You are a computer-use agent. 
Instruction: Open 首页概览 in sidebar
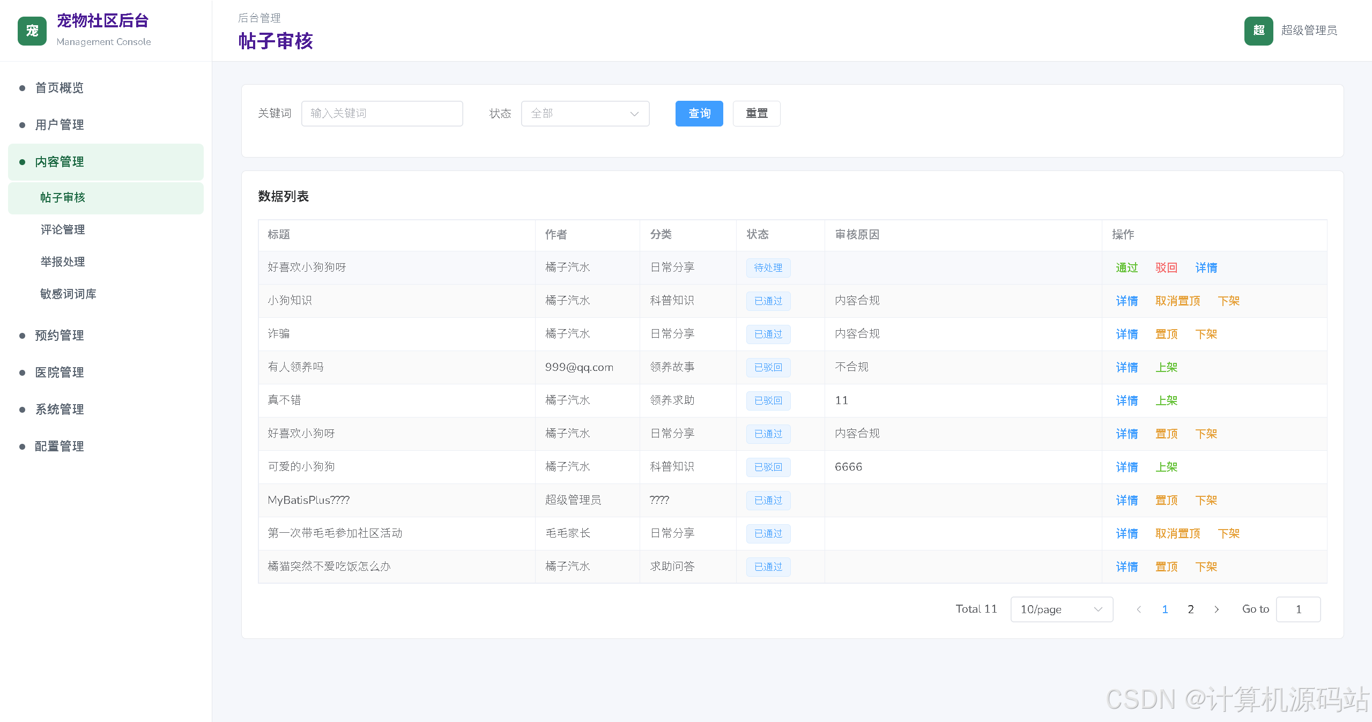(106, 88)
